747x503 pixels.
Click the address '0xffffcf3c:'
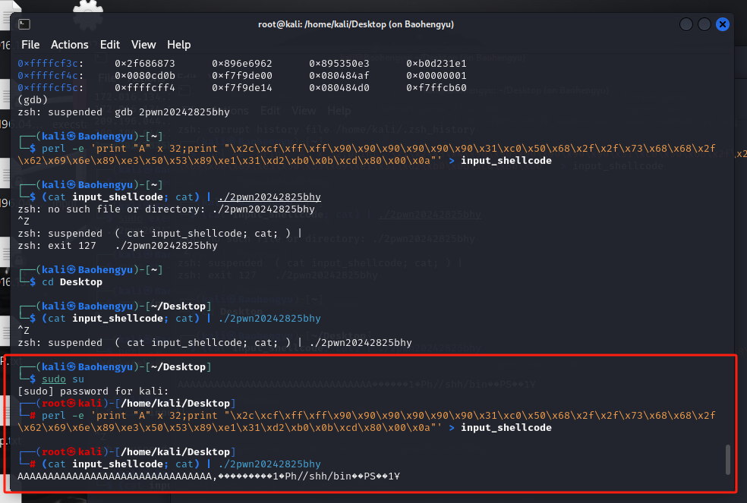pyautogui.click(x=51, y=64)
